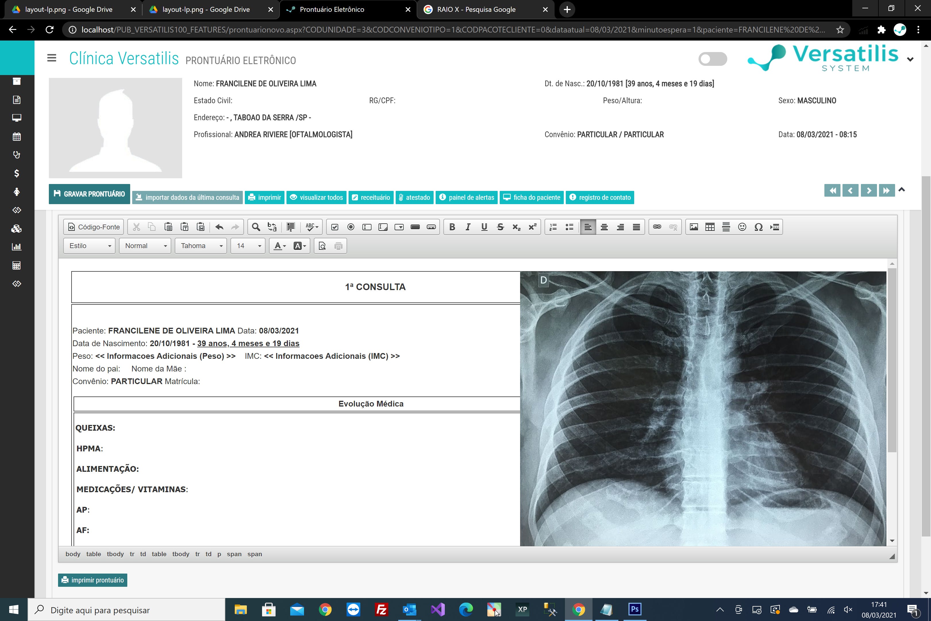Apply bold formatting
Viewport: 931px width, 621px height.
click(452, 227)
